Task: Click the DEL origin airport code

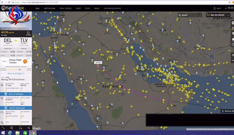Action: (x=8, y=40)
